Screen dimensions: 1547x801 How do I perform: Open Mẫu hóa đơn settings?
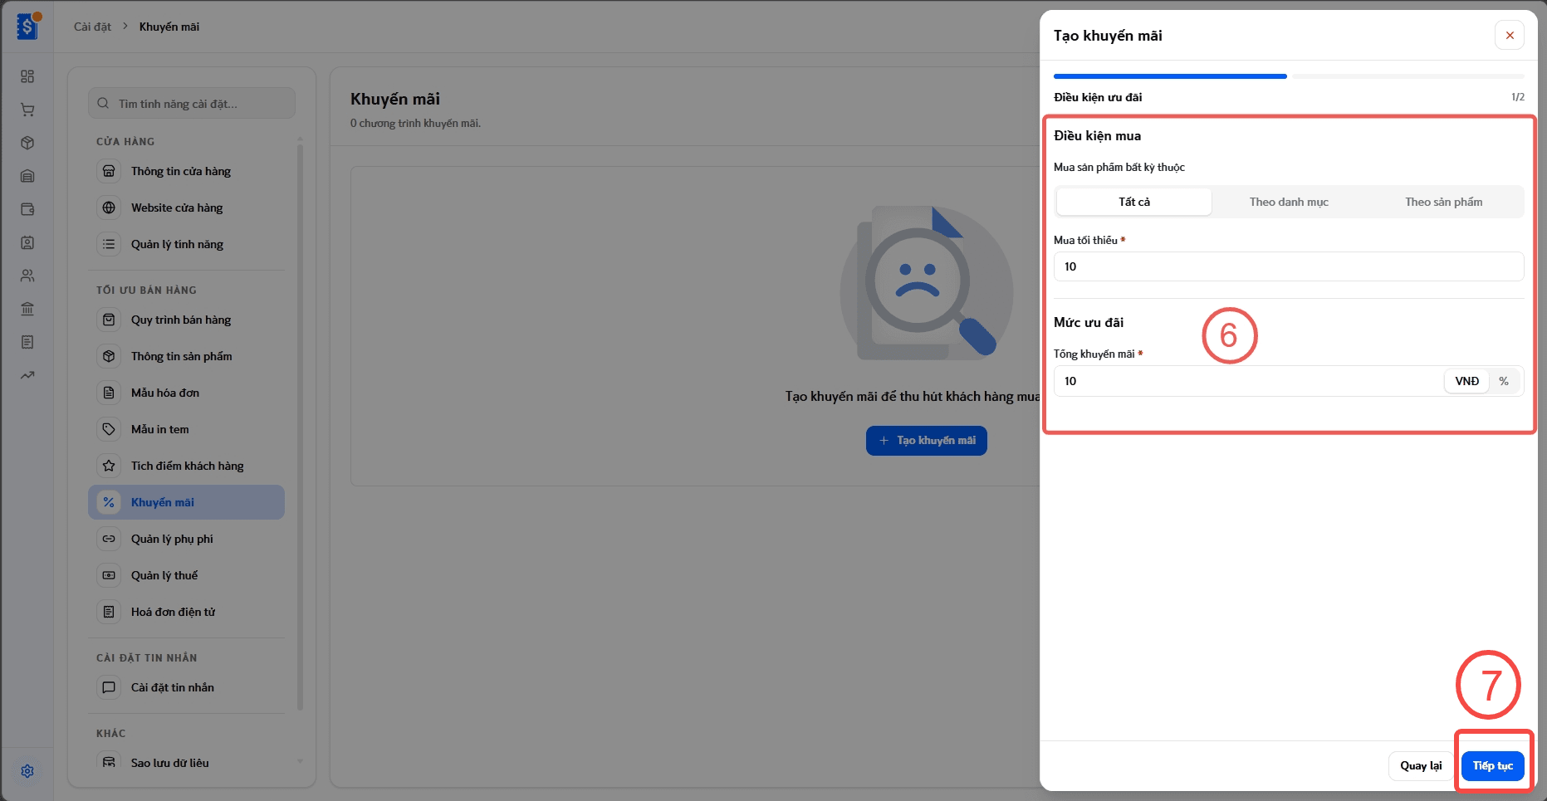point(186,393)
